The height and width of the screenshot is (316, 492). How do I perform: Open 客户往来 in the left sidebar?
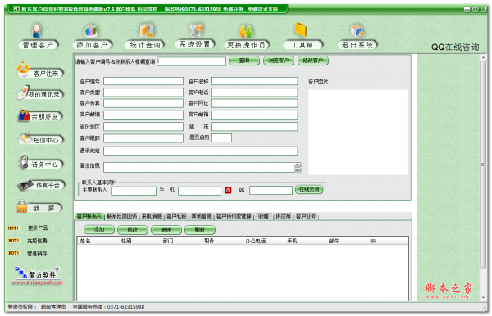click(40, 70)
